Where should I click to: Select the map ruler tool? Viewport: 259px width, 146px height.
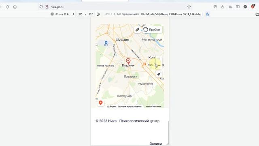pyautogui.click(x=138, y=30)
